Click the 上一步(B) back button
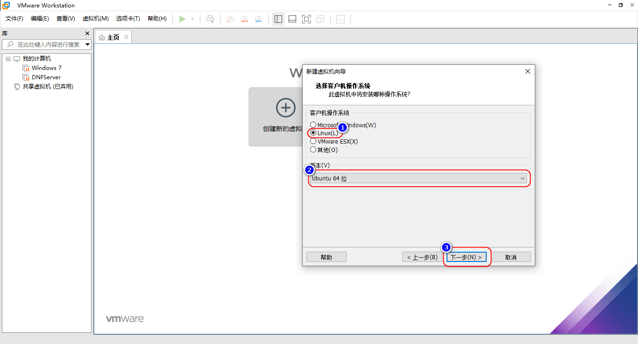 click(x=422, y=257)
